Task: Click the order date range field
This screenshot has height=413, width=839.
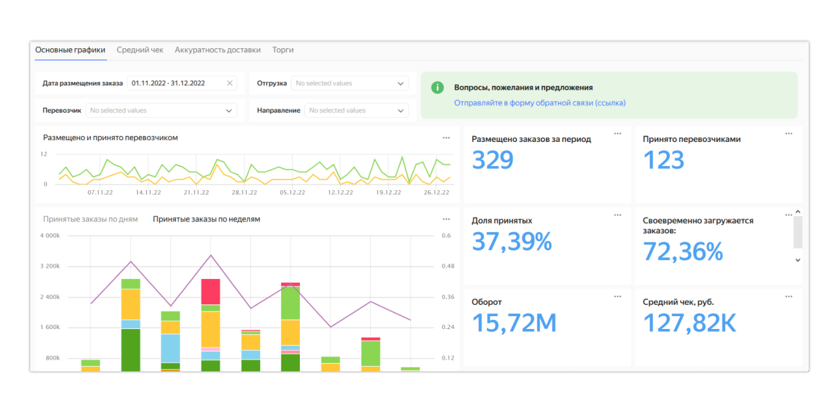Action: coord(175,83)
